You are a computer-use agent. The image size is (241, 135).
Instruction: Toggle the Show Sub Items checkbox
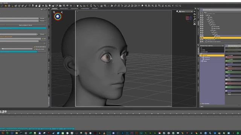[201, 104]
